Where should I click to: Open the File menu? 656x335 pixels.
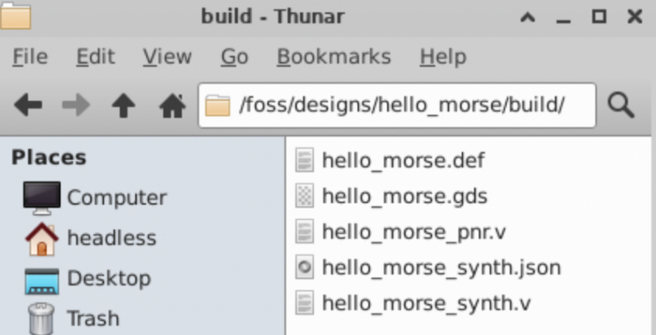[x=30, y=57]
